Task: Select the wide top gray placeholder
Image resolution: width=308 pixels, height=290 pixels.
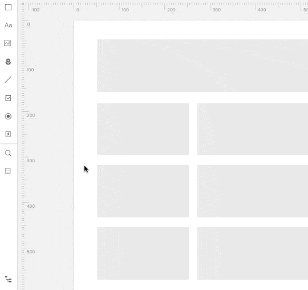Action: pos(202,66)
